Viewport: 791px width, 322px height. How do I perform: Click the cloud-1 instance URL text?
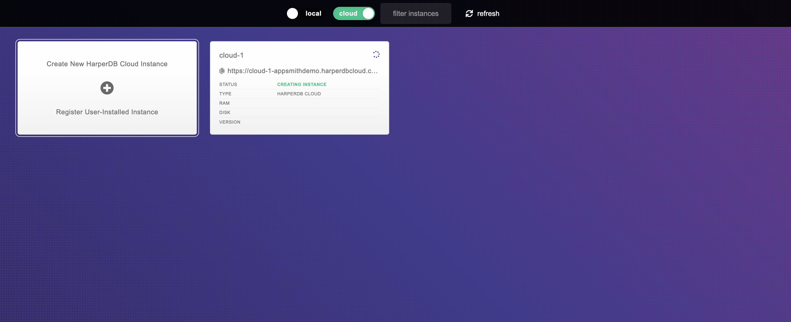click(302, 71)
